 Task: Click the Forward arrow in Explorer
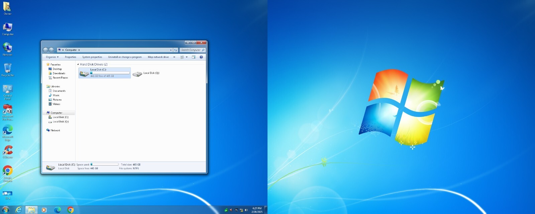coord(51,50)
